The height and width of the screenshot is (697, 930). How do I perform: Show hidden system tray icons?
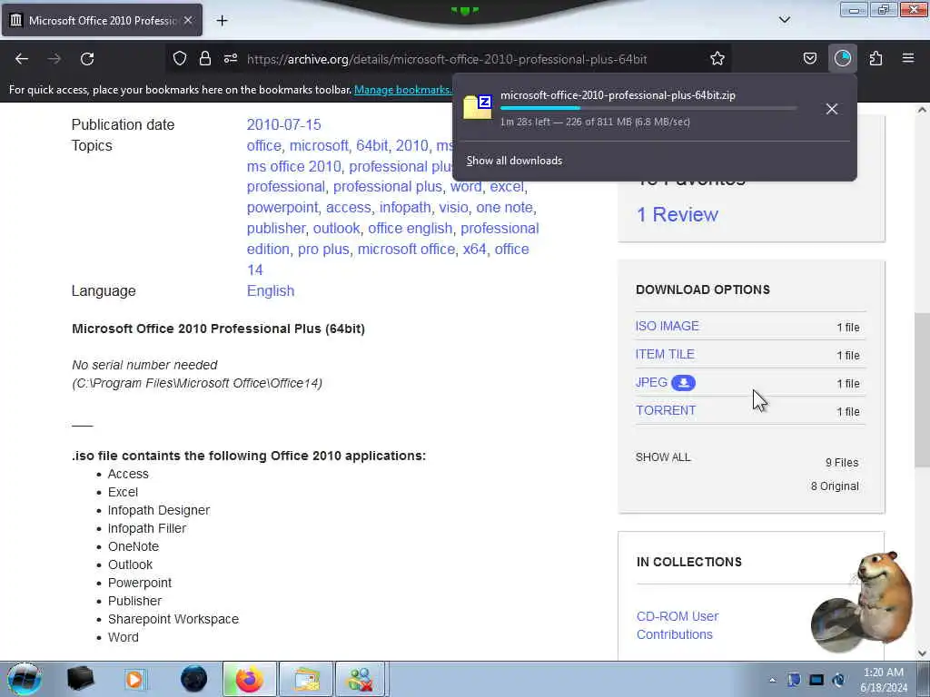point(772,680)
